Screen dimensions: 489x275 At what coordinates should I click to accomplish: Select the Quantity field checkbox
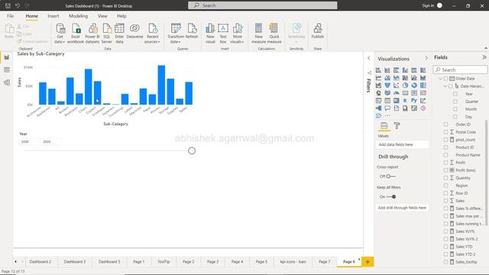click(x=446, y=178)
